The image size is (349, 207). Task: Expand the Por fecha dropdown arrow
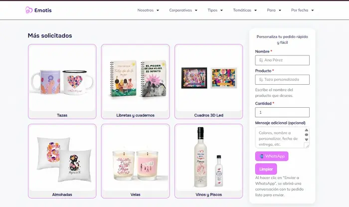pos(313,10)
